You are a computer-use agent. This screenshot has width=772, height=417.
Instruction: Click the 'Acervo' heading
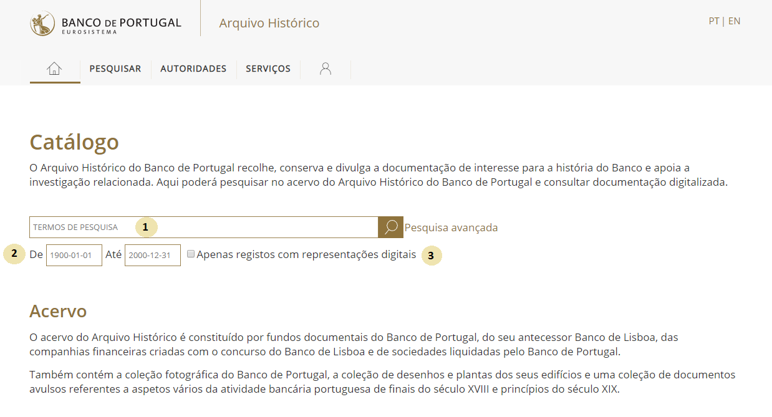(x=58, y=311)
